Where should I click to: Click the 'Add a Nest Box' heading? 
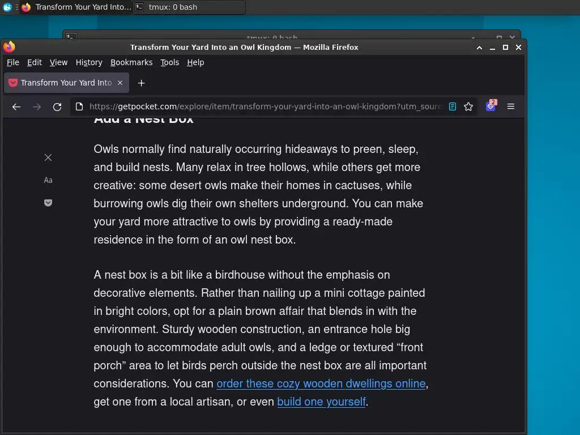143,120
